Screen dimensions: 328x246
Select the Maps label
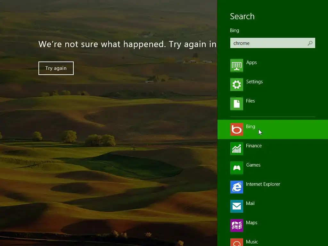click(252, 223)
